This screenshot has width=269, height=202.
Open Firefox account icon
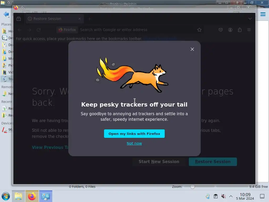(x=230, y=30)
